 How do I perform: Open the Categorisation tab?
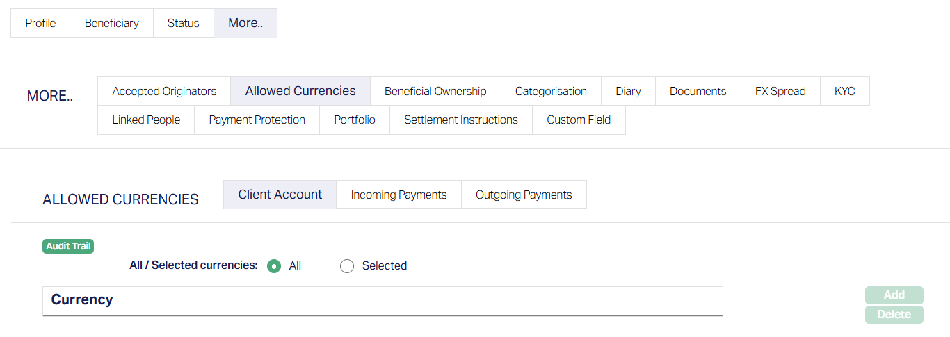pyautogui.click(x=551, y=91)
